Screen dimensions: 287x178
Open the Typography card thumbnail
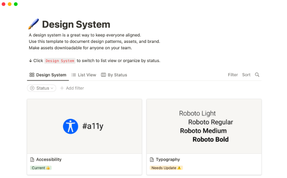204,126
